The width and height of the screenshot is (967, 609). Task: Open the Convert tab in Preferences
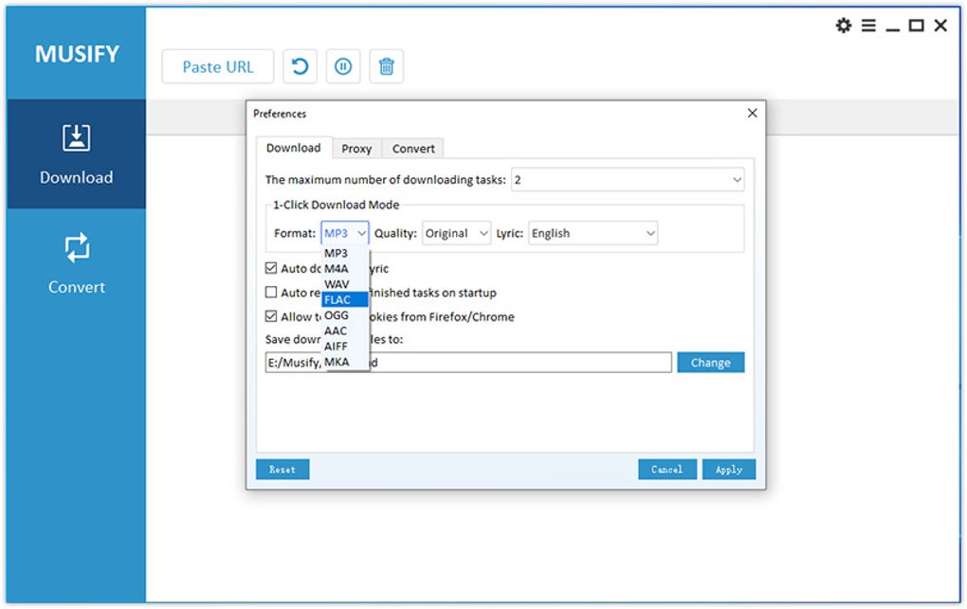pyautogui.click(x=413, y=149)
